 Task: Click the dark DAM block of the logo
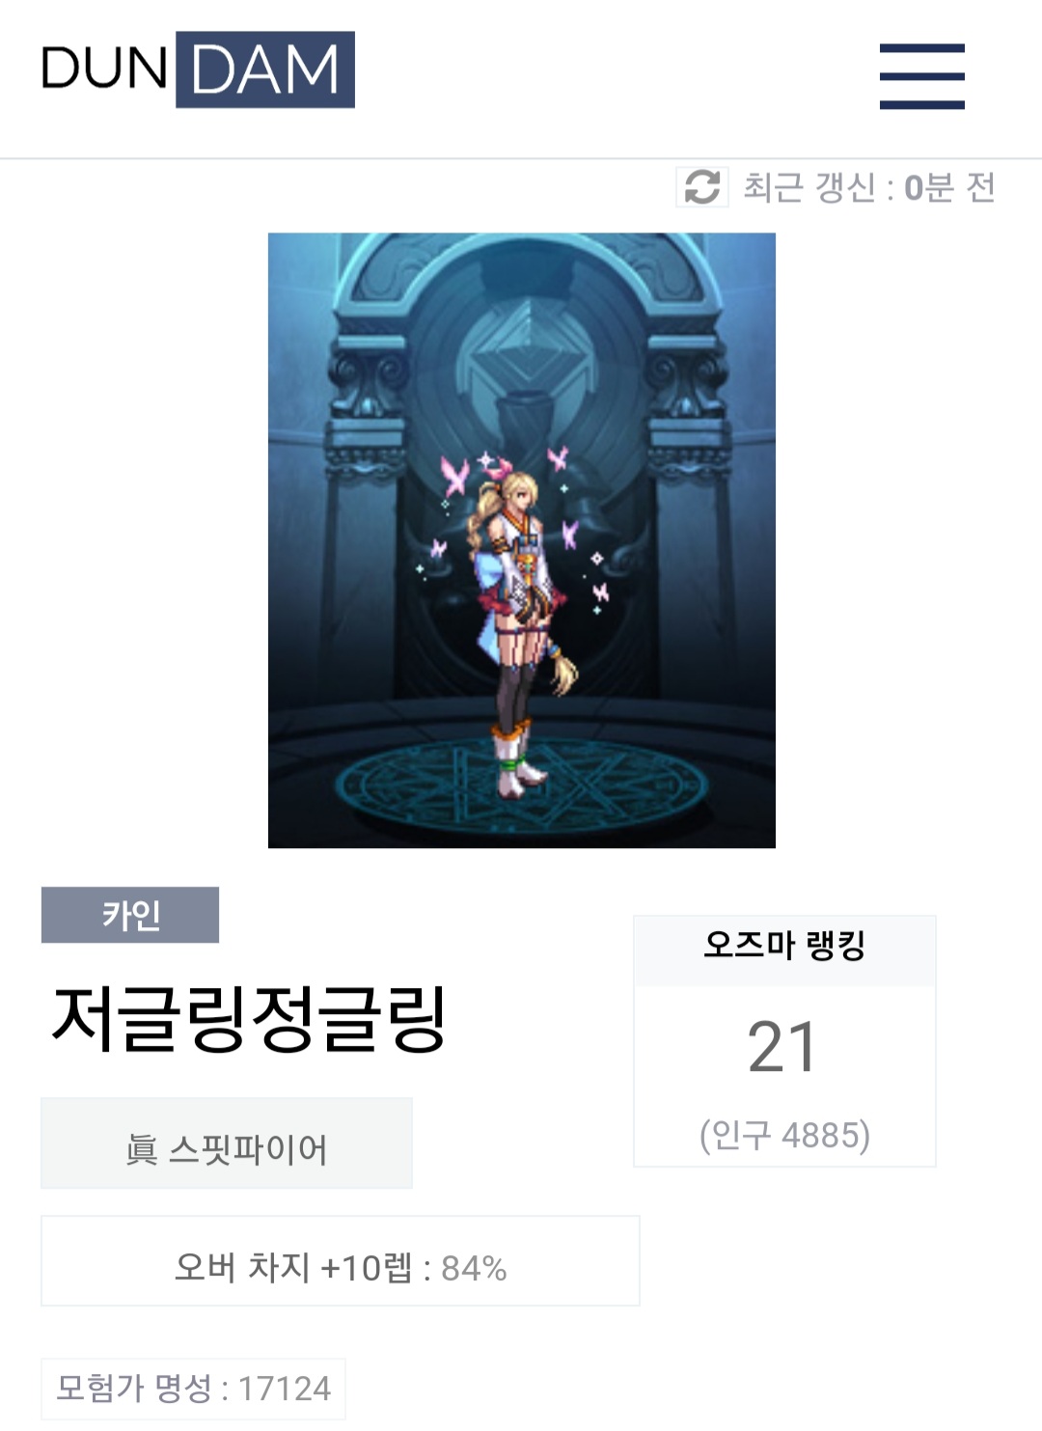coord(265,69)
